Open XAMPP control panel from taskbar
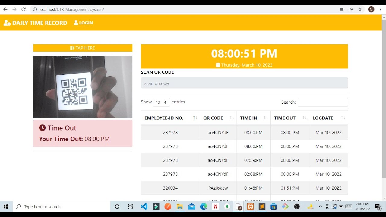This screenshot has height=217, width=386. (x=250, y=207)
